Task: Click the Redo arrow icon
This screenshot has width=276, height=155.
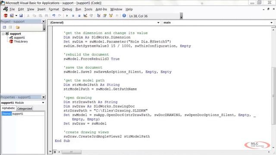Action: 60,15
